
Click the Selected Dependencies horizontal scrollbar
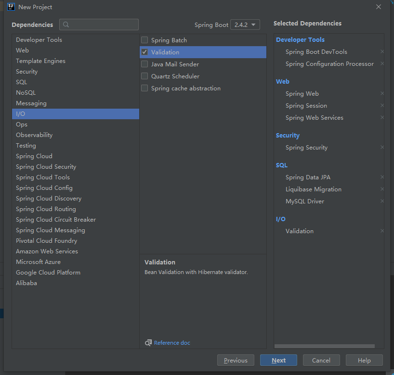[x=324, y=346]
